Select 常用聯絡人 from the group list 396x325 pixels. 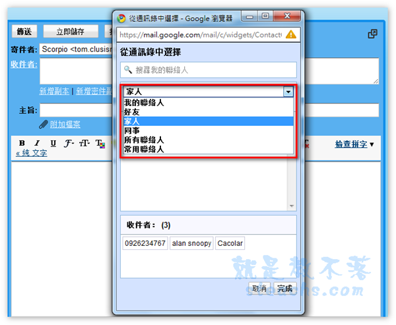point(209,150)
